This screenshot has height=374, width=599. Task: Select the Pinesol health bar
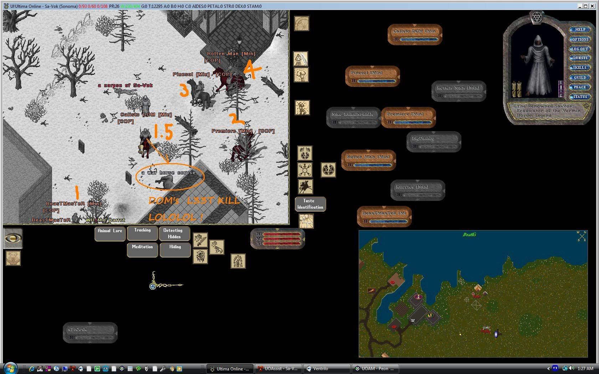coord(373,76)
